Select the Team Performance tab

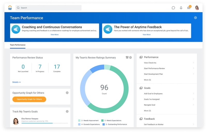click(x=18, y=45)
